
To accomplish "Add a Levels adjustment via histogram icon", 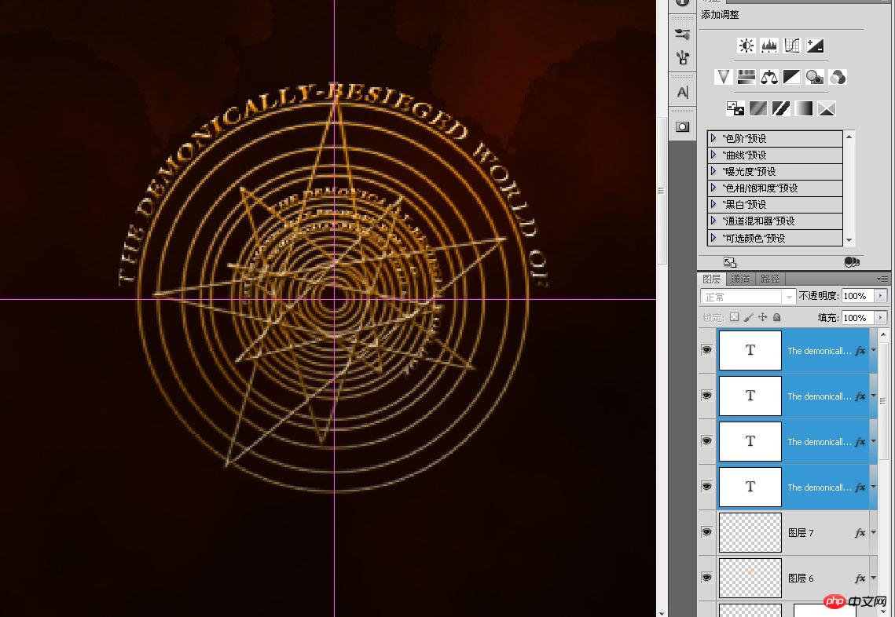I will 768,46.
